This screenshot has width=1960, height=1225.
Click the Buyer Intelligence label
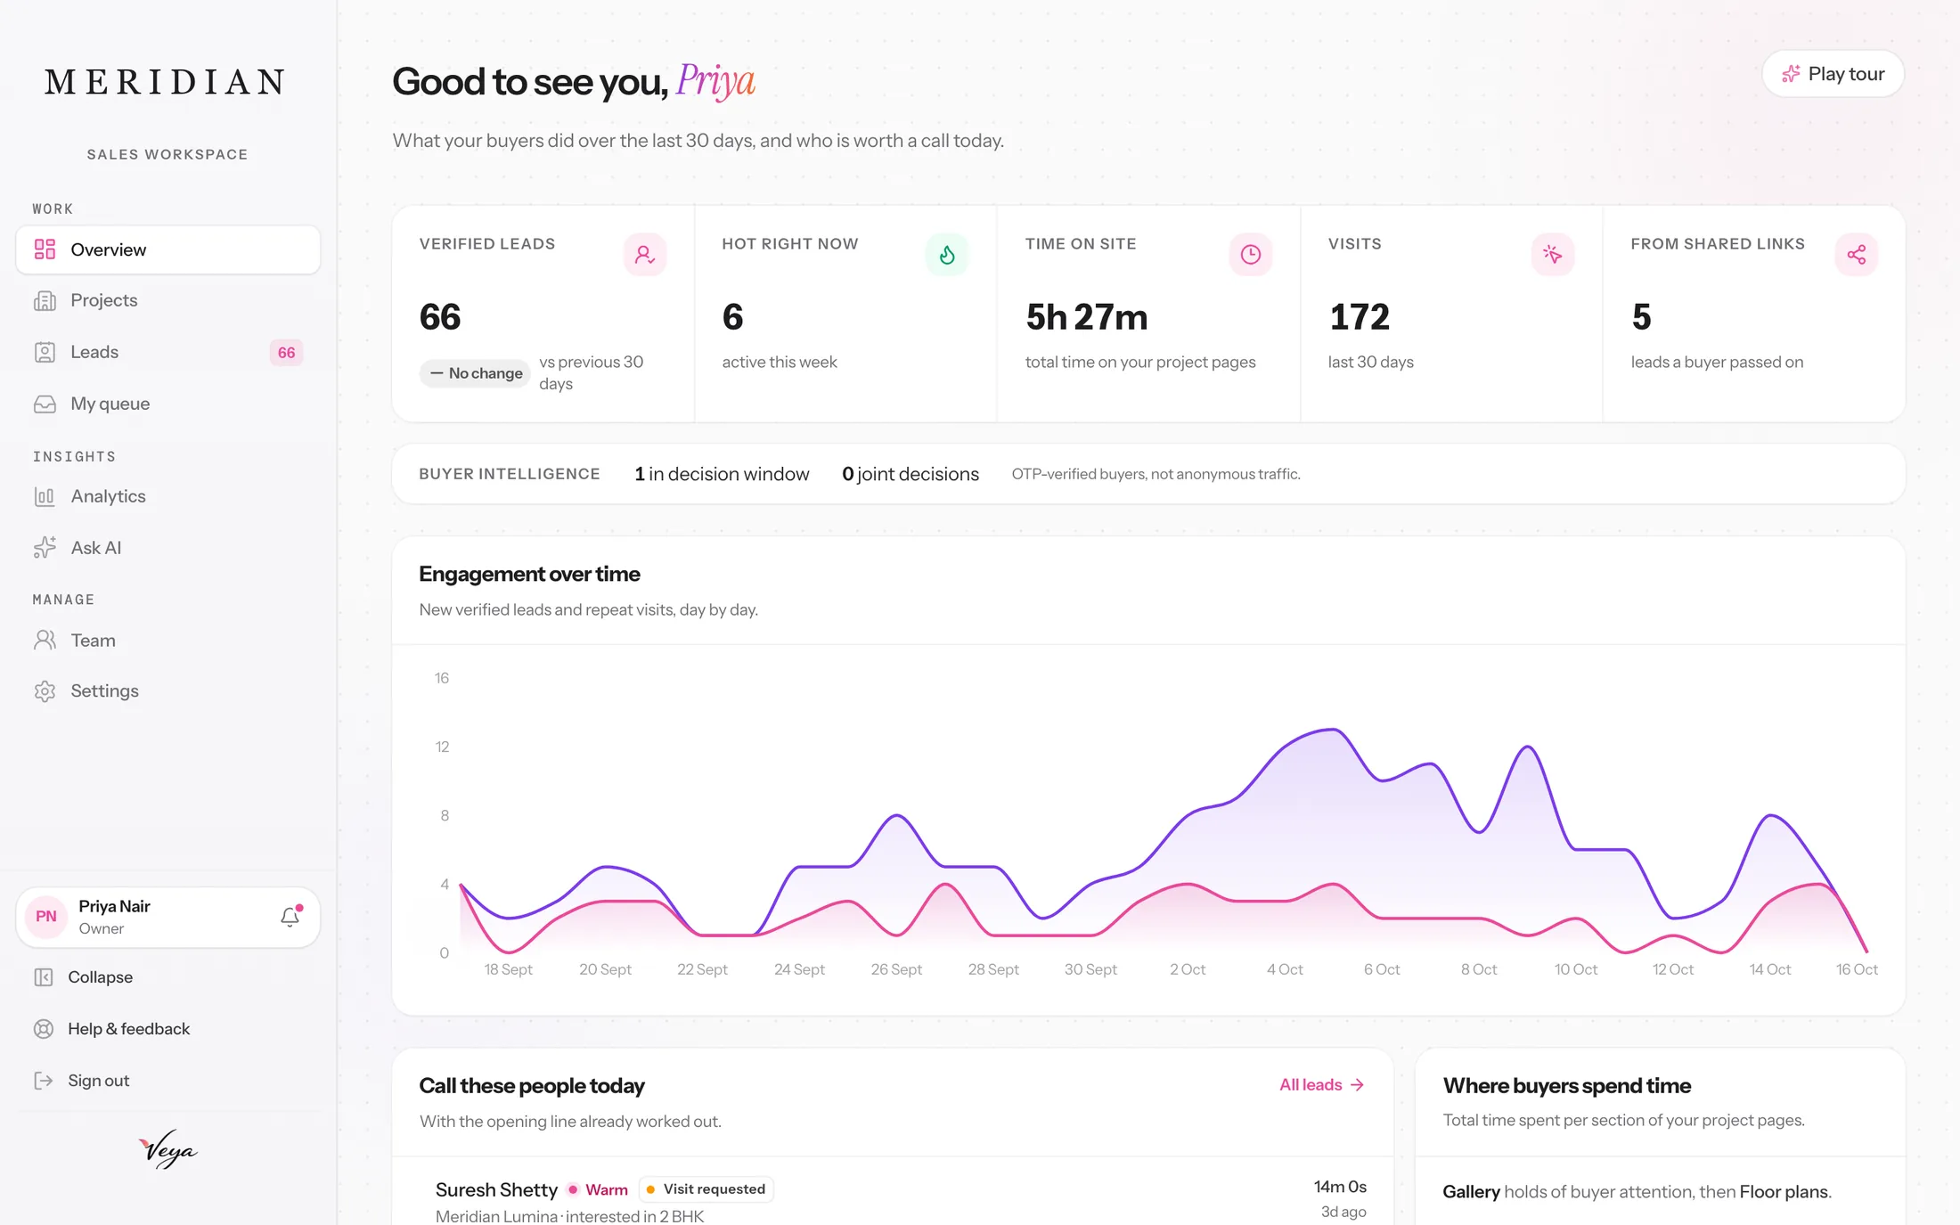pos(510,474)
